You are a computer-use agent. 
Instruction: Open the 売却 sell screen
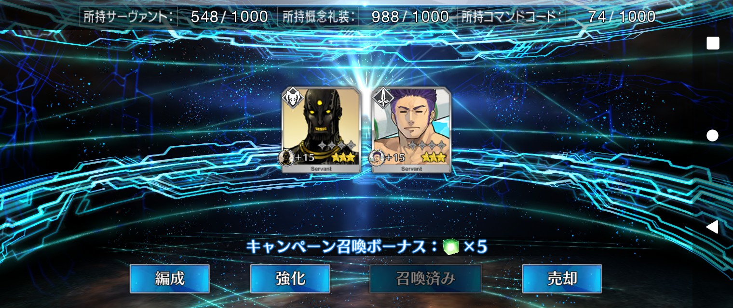(562, 279)
